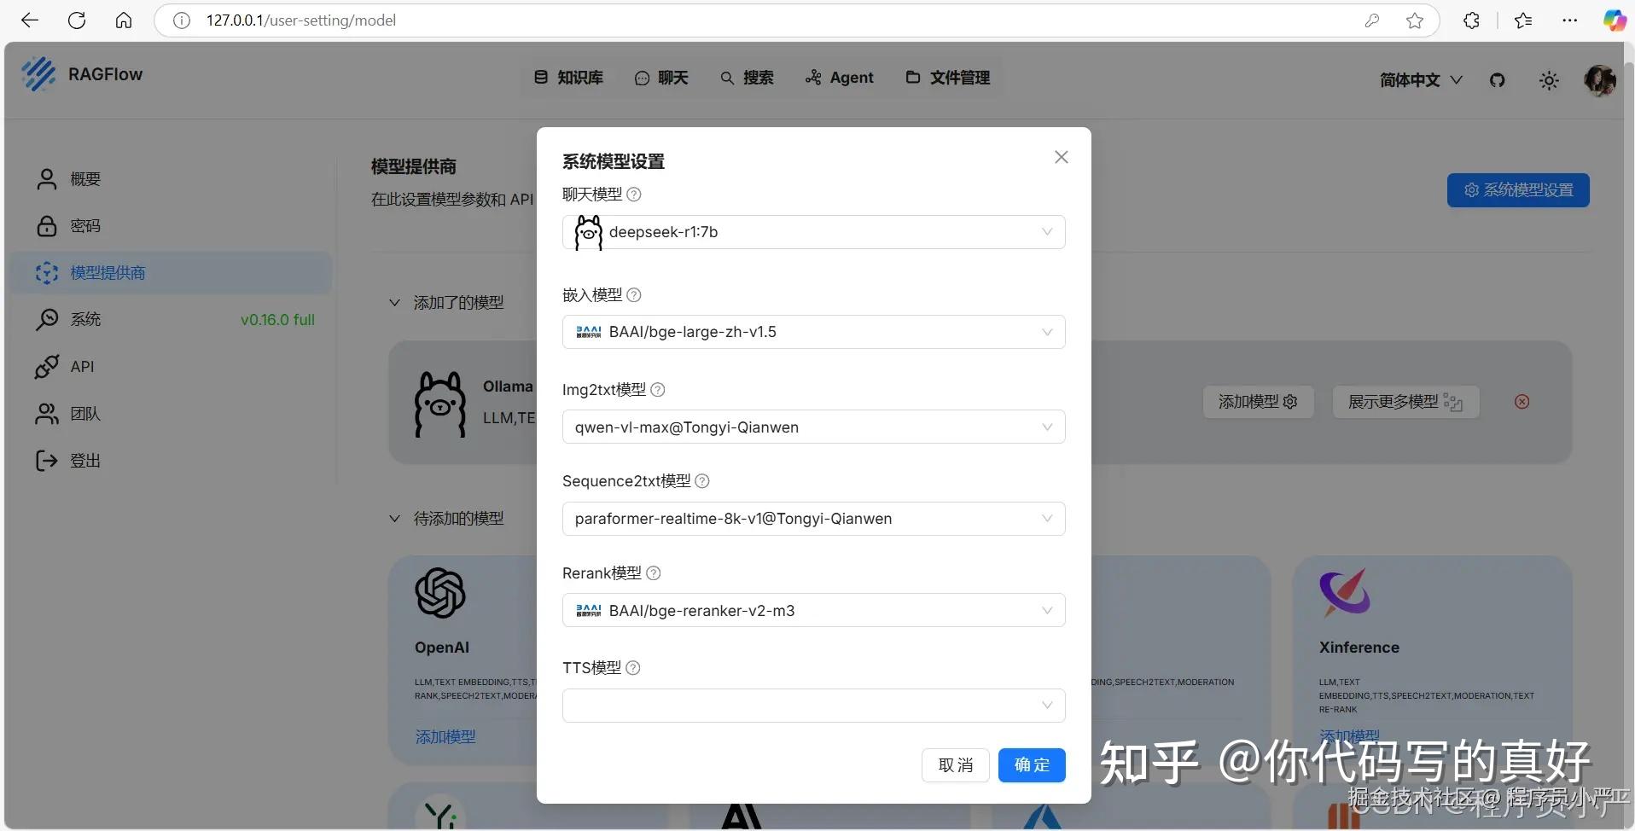1635x831 pixels.
Task: Collapse the 添加了的模型 section
Action: 394,303
